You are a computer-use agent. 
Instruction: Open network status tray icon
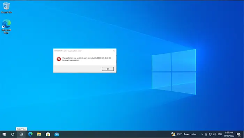211,134
